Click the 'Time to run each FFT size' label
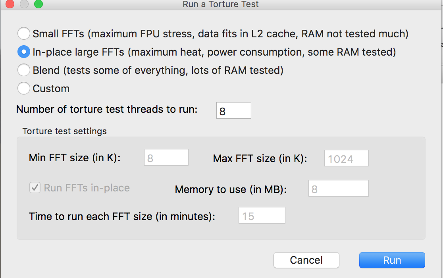The image size is (443, 278). click(x=122, y=216)
